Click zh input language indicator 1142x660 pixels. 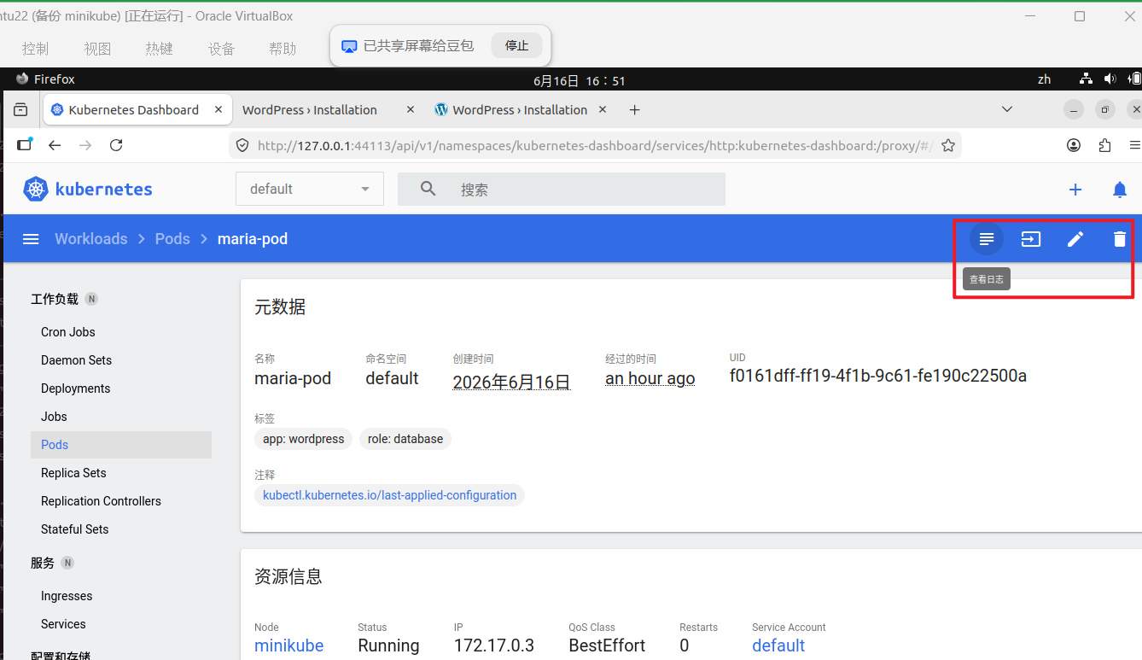(x=1045, y=79)
